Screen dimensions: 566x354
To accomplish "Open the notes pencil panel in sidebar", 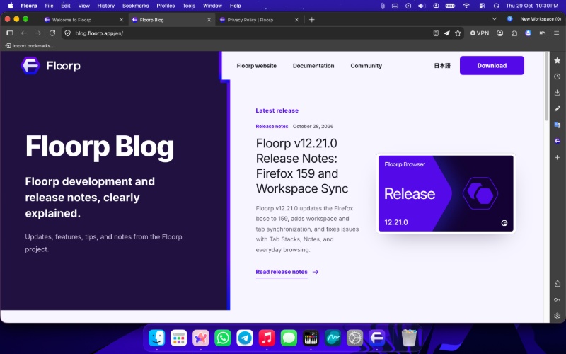I will point(558,109).
